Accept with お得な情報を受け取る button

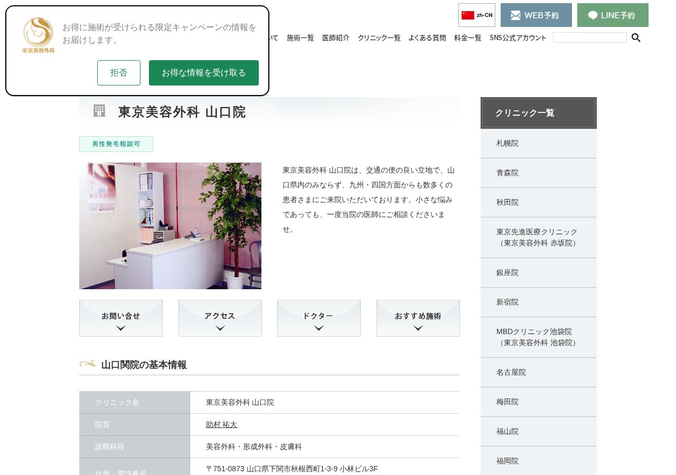click(204, 73)
